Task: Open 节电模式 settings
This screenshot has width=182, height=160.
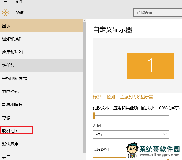Action: tap(41, 92)
